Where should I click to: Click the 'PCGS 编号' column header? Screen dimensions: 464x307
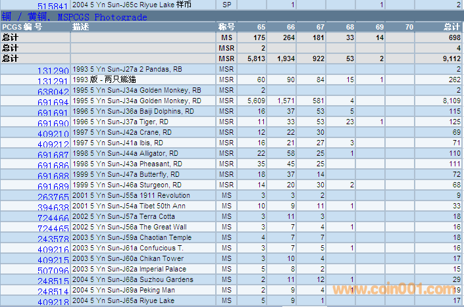23,27
